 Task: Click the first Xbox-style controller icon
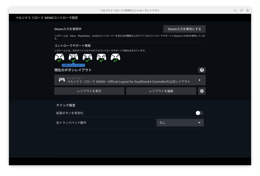(59, 57)
